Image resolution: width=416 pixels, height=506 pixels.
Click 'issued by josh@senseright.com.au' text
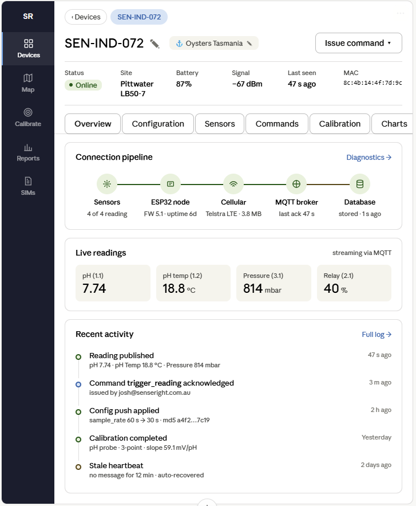pos(140,393)
